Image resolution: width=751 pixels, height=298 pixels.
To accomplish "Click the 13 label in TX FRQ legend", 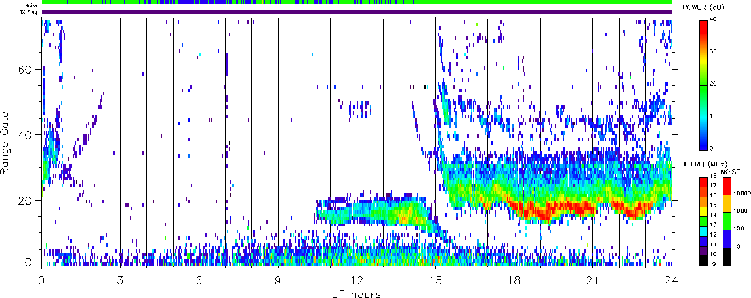I will pyautogui.click(x=714, y=224).
